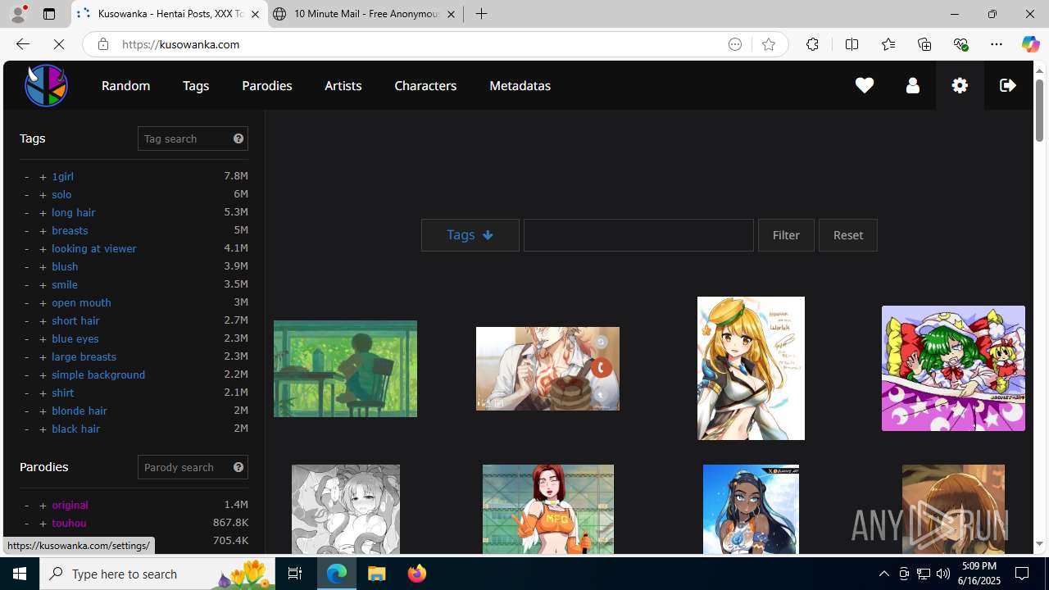Open the green-haired chibi purple thumbnail

click(x=953, y=368)
